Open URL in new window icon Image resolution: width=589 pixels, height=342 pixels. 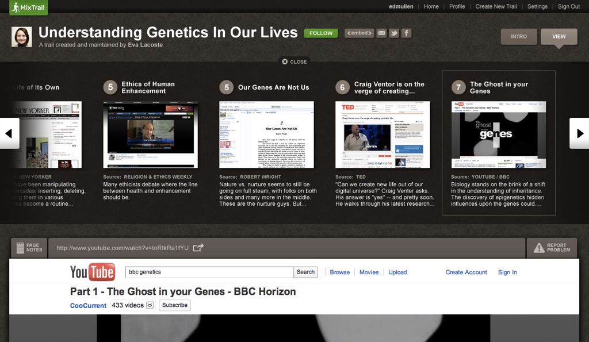click(198, 247)
